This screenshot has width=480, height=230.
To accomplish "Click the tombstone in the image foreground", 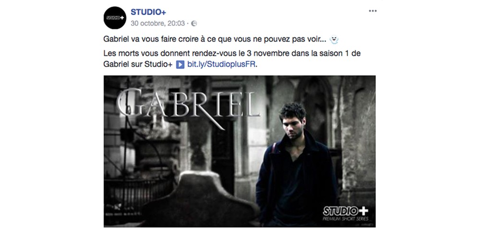I will (x=200, y=199).
